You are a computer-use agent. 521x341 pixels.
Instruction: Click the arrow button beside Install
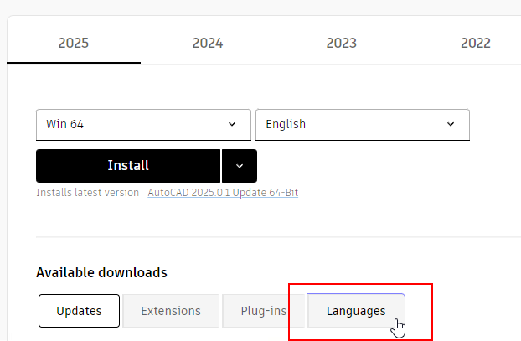240,166
